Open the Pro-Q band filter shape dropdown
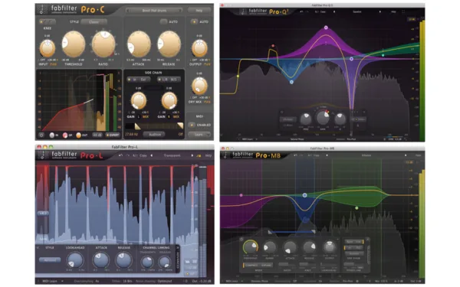The height and width of the screenshot is (287, 460). tap(287, 119)
